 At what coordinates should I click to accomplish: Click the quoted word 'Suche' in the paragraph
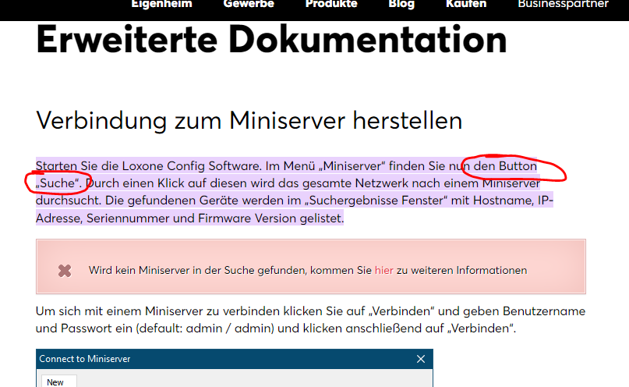click(x=58, y=183)
